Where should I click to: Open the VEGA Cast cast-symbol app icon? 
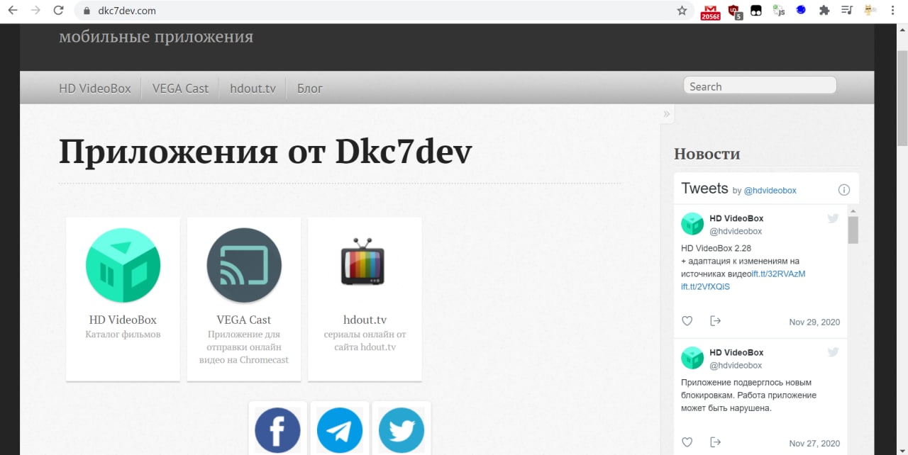tap(244, 266)
